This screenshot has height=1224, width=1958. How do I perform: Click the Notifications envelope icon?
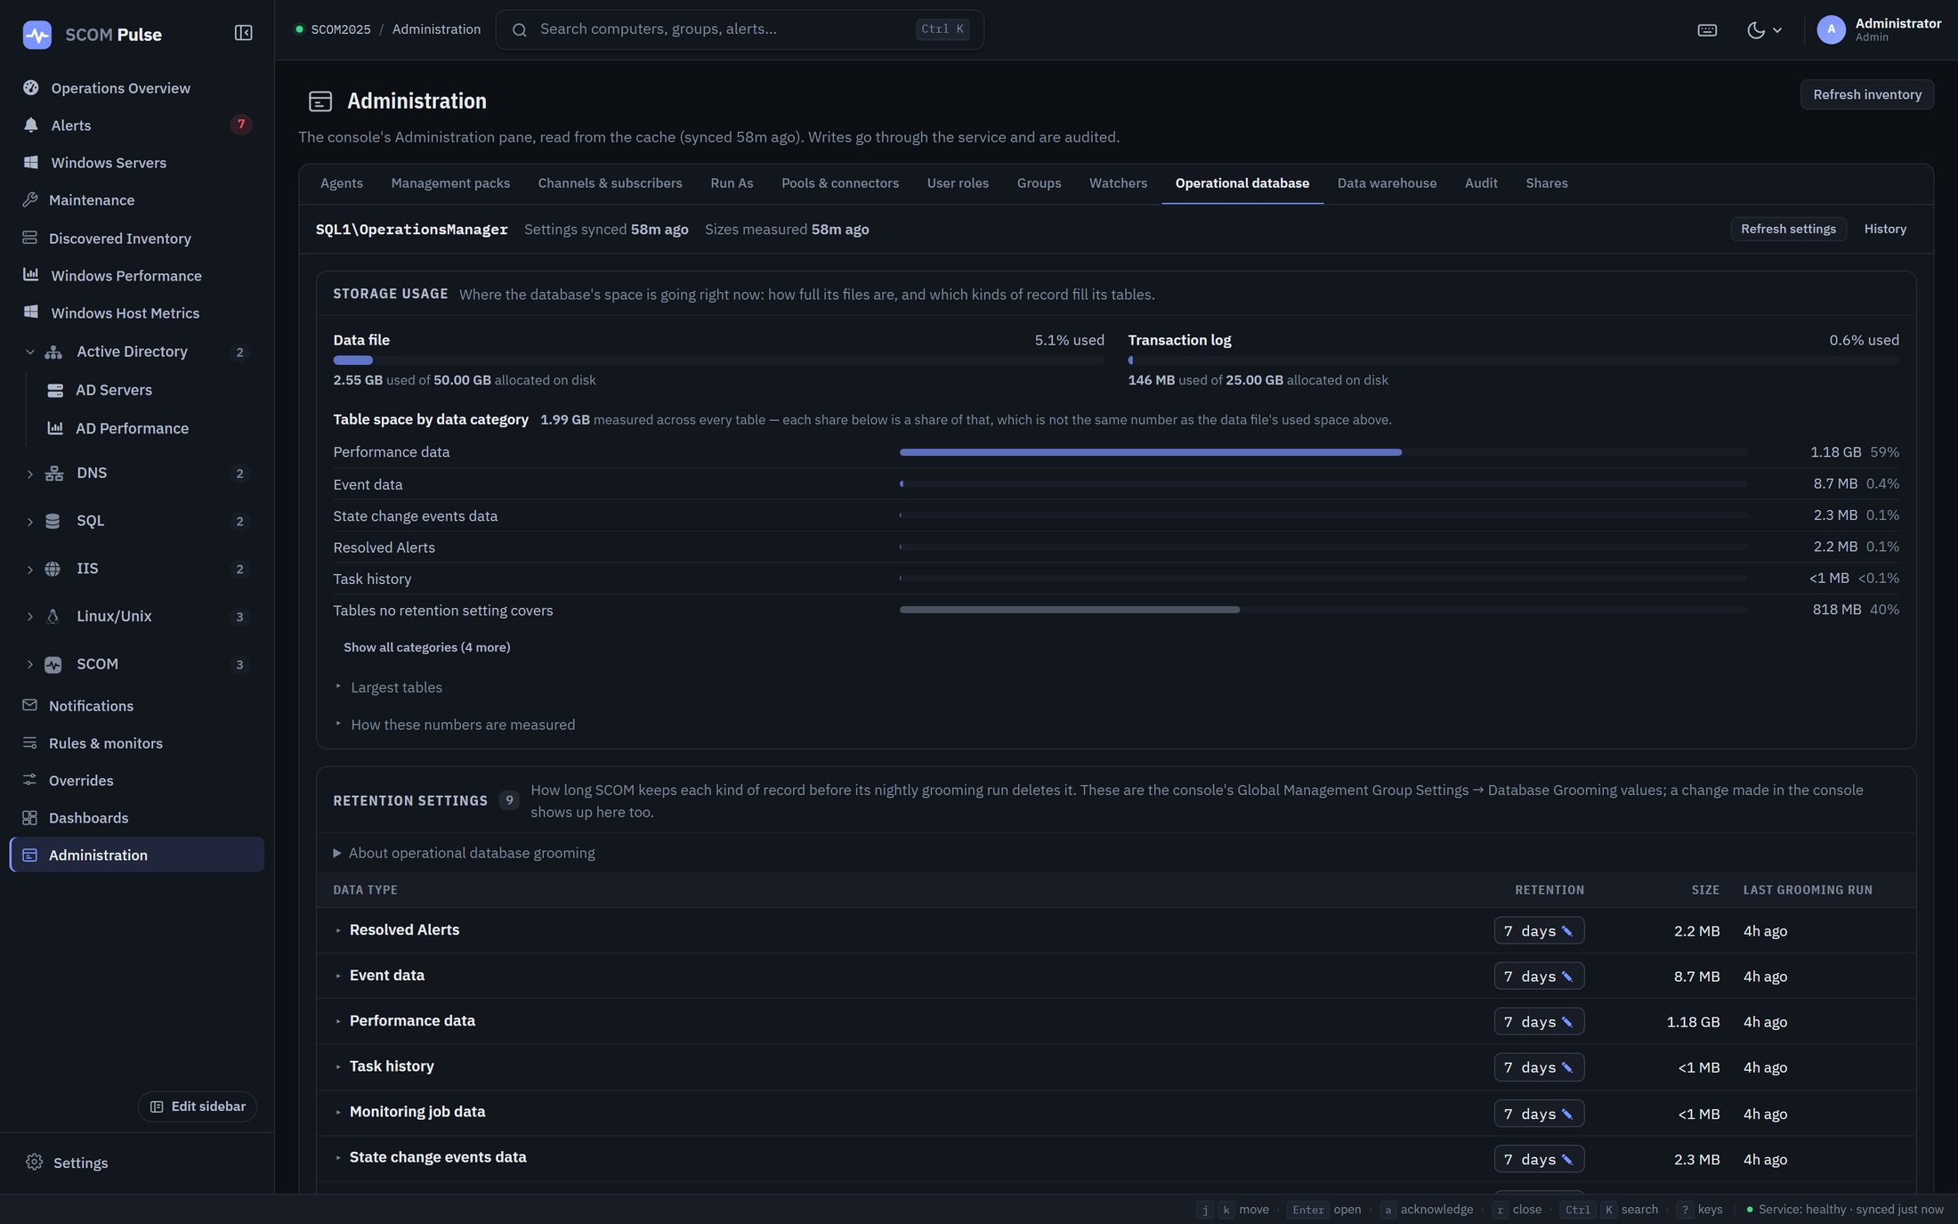[30, 705]
